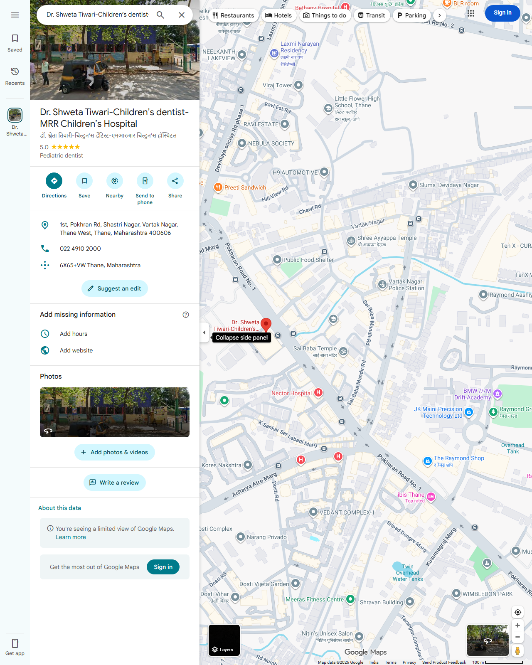Click Send Product Feedback link
Image resolution: width=532 pixels, height=665 pixels.
tap(444, 662)
